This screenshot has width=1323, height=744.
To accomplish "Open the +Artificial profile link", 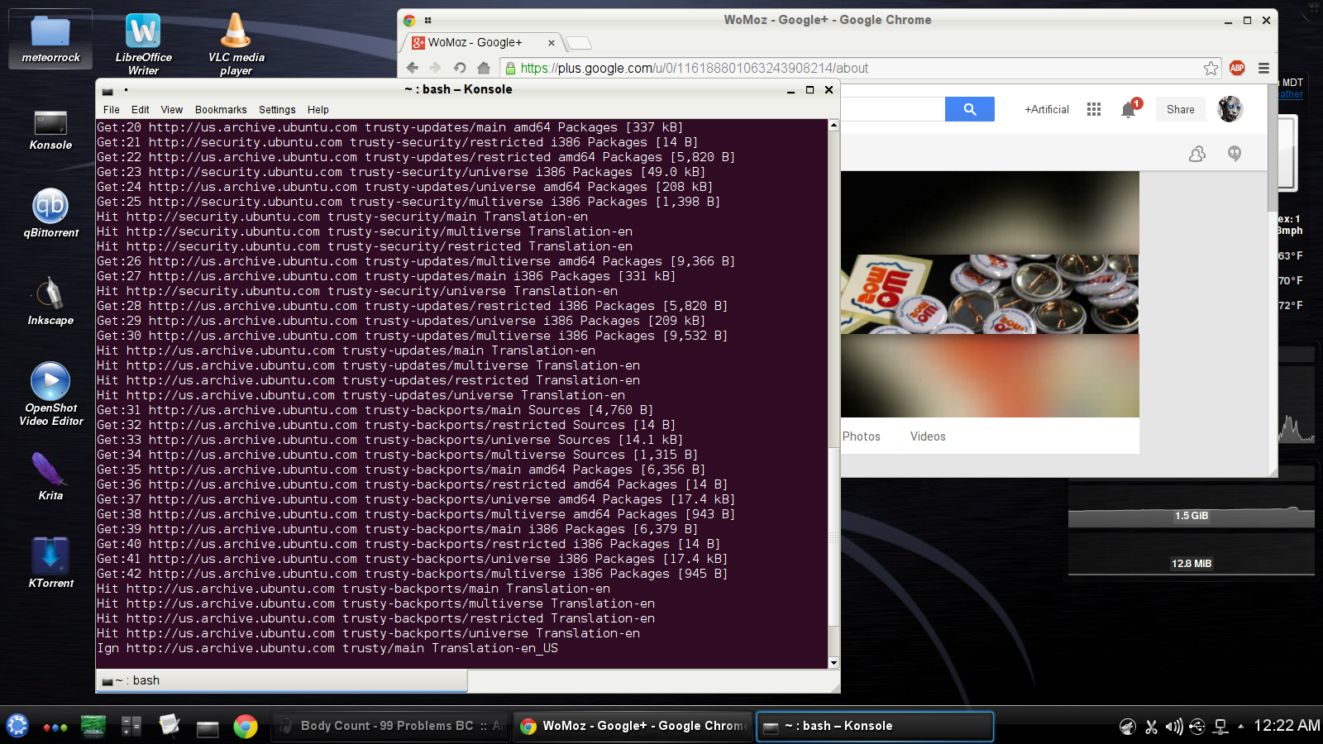I will (x=1047, y=109).
